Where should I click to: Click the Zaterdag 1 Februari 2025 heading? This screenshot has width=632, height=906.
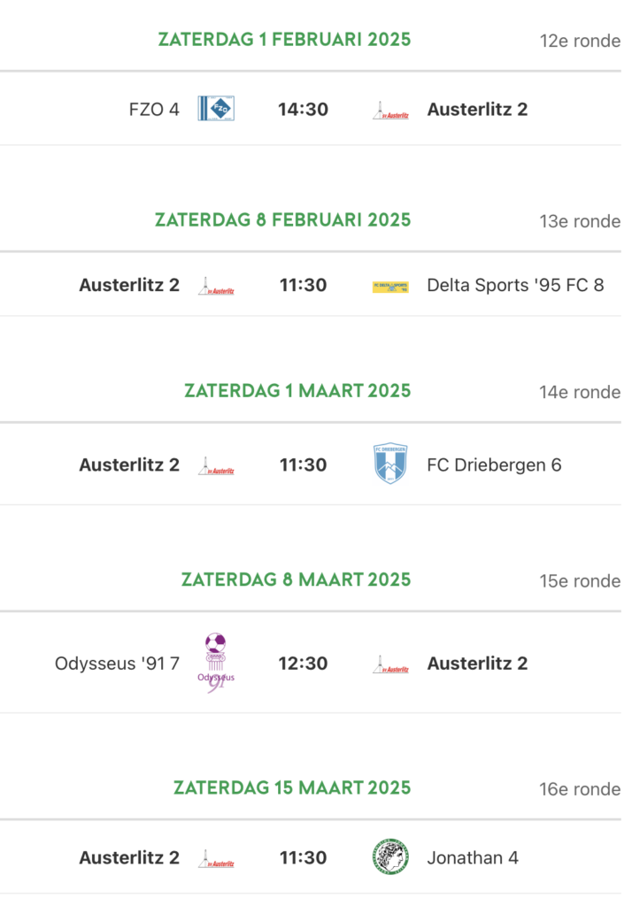tap(284, 40)
